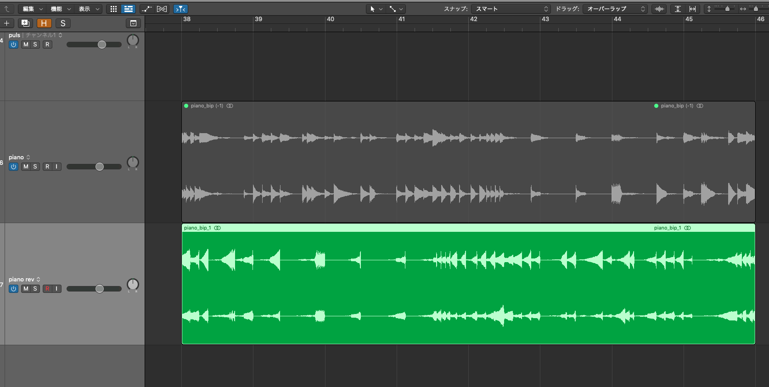Click bar 45 on the ruler
The height and width of the screenshot is (387, 769).
[x=689, y=19]
